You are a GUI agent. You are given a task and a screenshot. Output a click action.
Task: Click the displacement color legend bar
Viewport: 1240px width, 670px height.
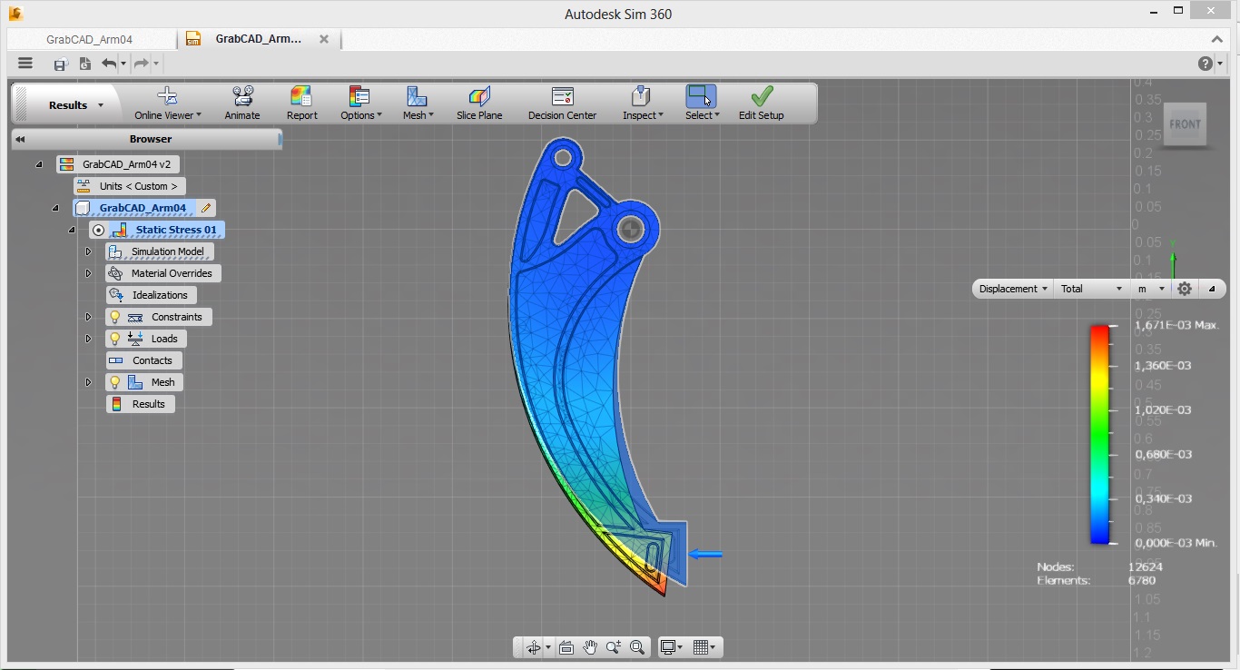tap(1099, 434)
